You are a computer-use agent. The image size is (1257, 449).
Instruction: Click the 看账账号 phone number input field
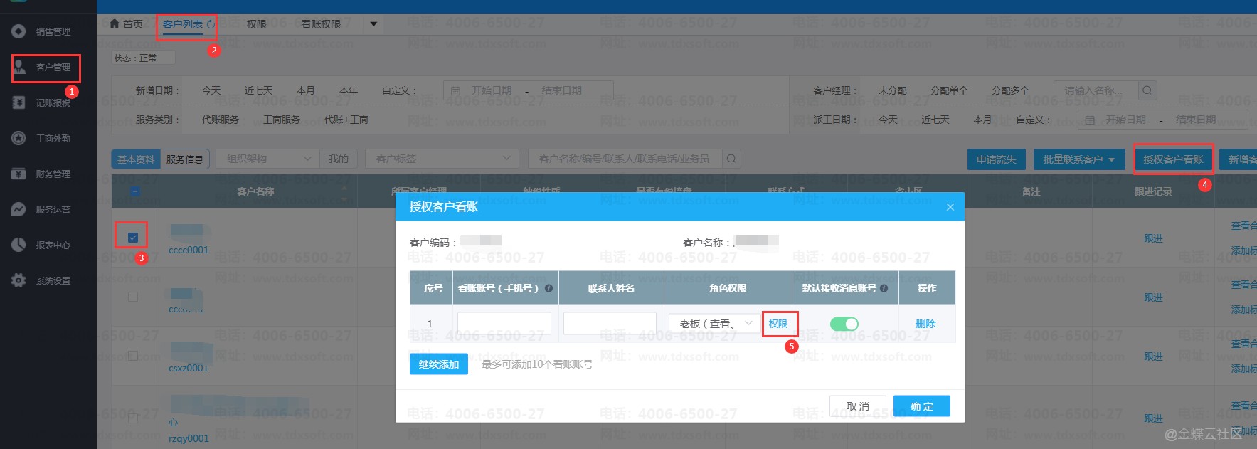tap(504, 324)
